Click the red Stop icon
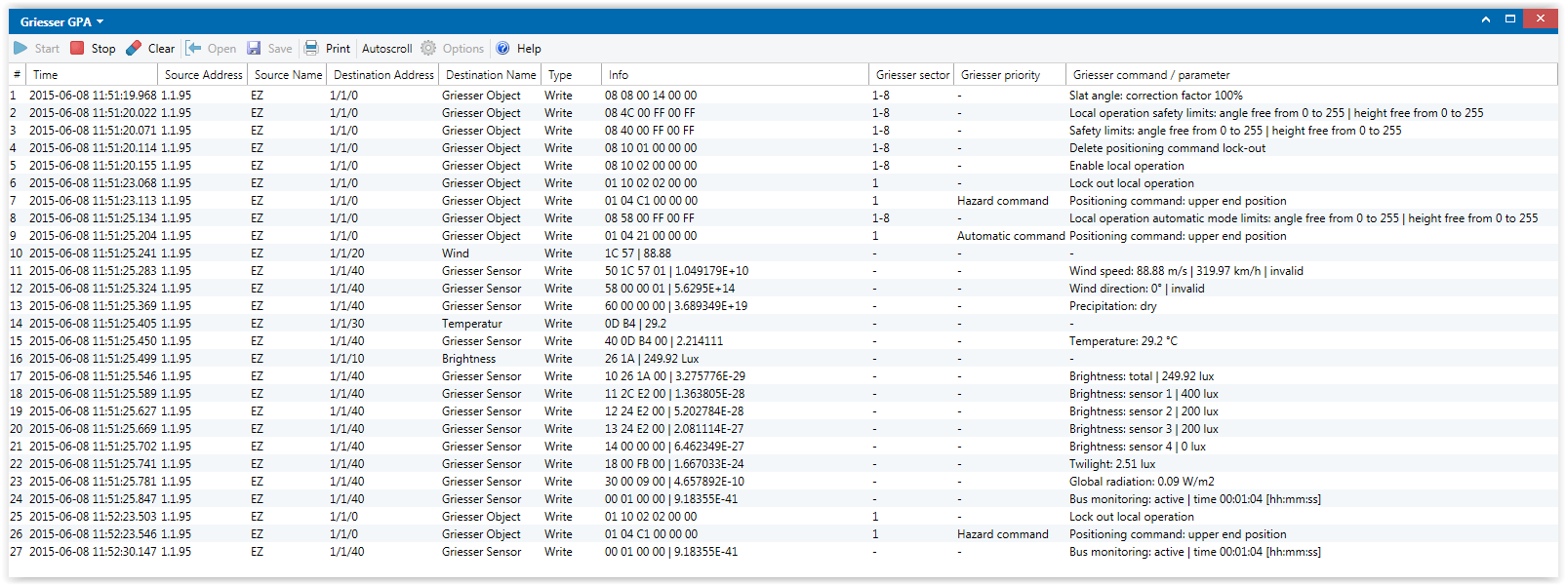Screen dimensions: 1566x585 (77, 48)
